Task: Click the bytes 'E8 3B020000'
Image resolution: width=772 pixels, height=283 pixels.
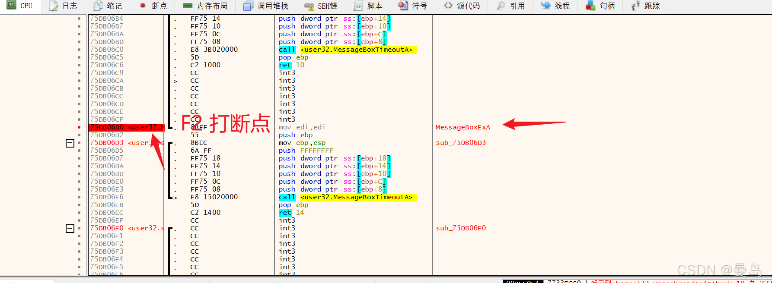Action: [214, 50]
